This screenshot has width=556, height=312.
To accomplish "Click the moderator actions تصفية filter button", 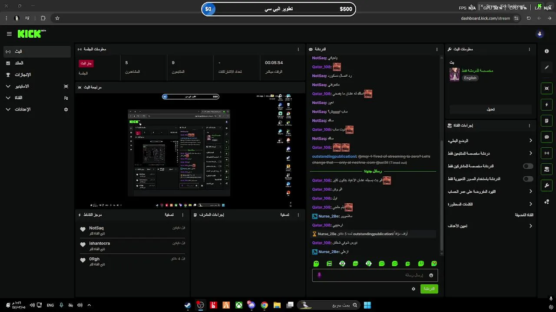I will point(285,215).
